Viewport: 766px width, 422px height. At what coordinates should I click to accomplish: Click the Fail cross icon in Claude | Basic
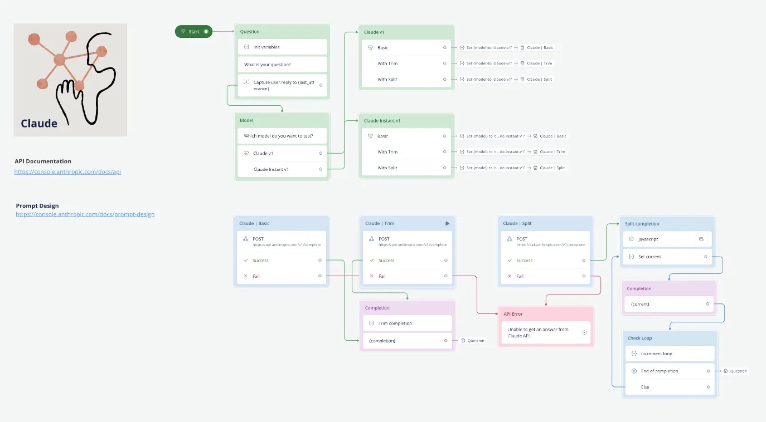coord(246,276)
